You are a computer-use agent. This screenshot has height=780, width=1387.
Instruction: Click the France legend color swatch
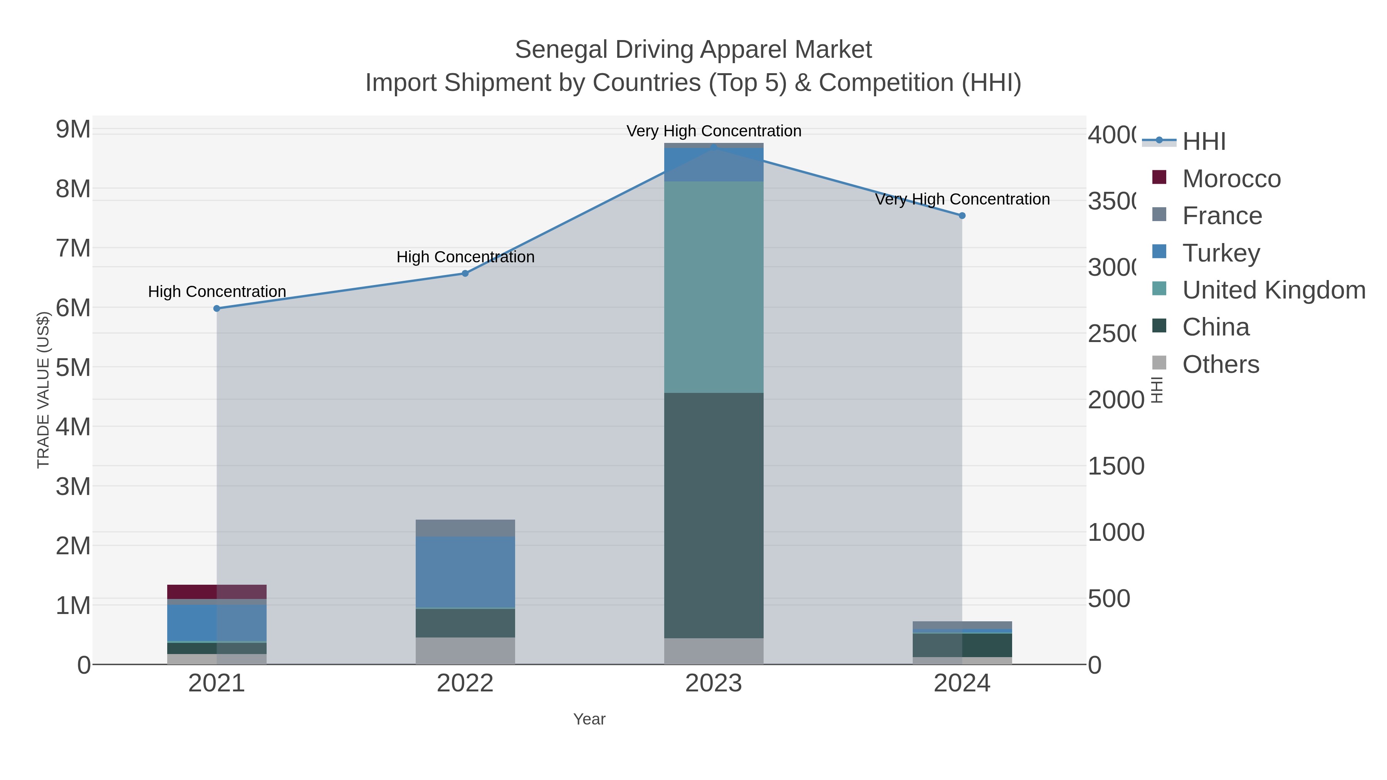(1159, 214)
